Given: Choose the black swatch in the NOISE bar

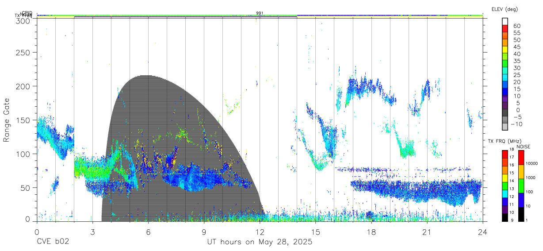Looking at the screenshot, I should click(x=521, y=213).
